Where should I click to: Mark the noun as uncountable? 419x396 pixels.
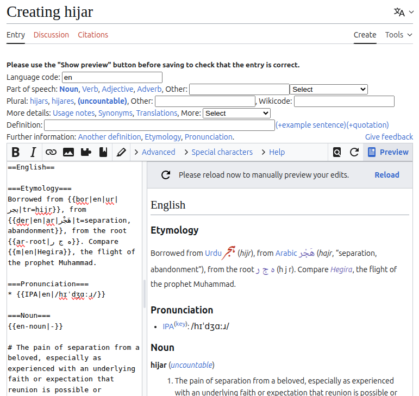pos(102,101)
